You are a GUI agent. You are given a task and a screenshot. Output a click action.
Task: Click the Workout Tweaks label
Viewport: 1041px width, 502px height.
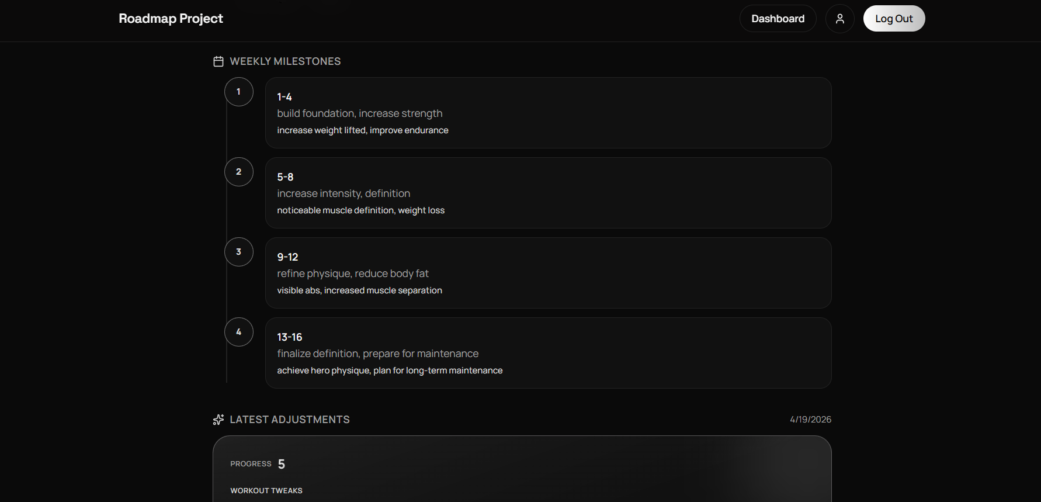pos(266,491)
